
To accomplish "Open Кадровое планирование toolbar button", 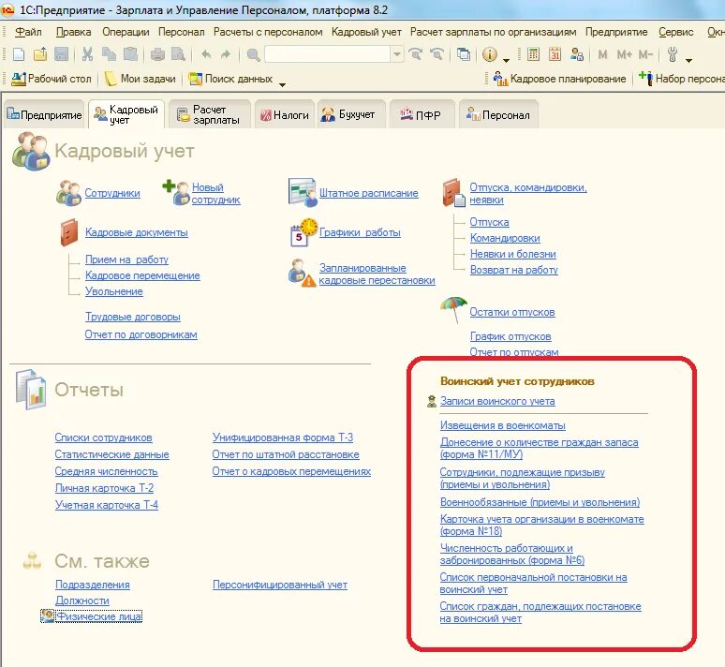I will coord(559,79).
